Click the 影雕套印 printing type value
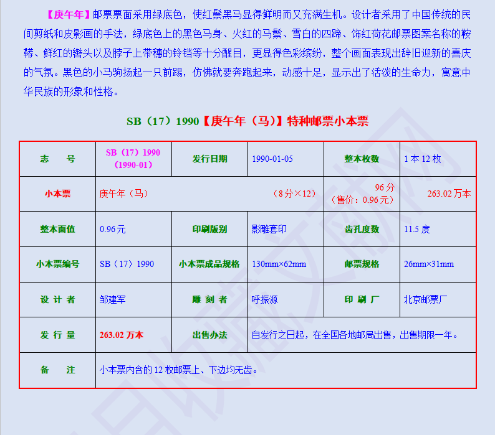The width and height of the screenshot is (495, 435). pyautogui.click(x=269, y=229)
